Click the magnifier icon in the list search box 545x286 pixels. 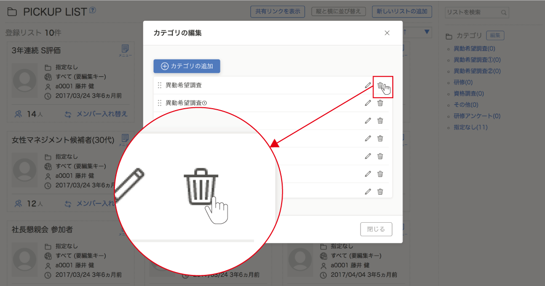click(x=503, y=13)
